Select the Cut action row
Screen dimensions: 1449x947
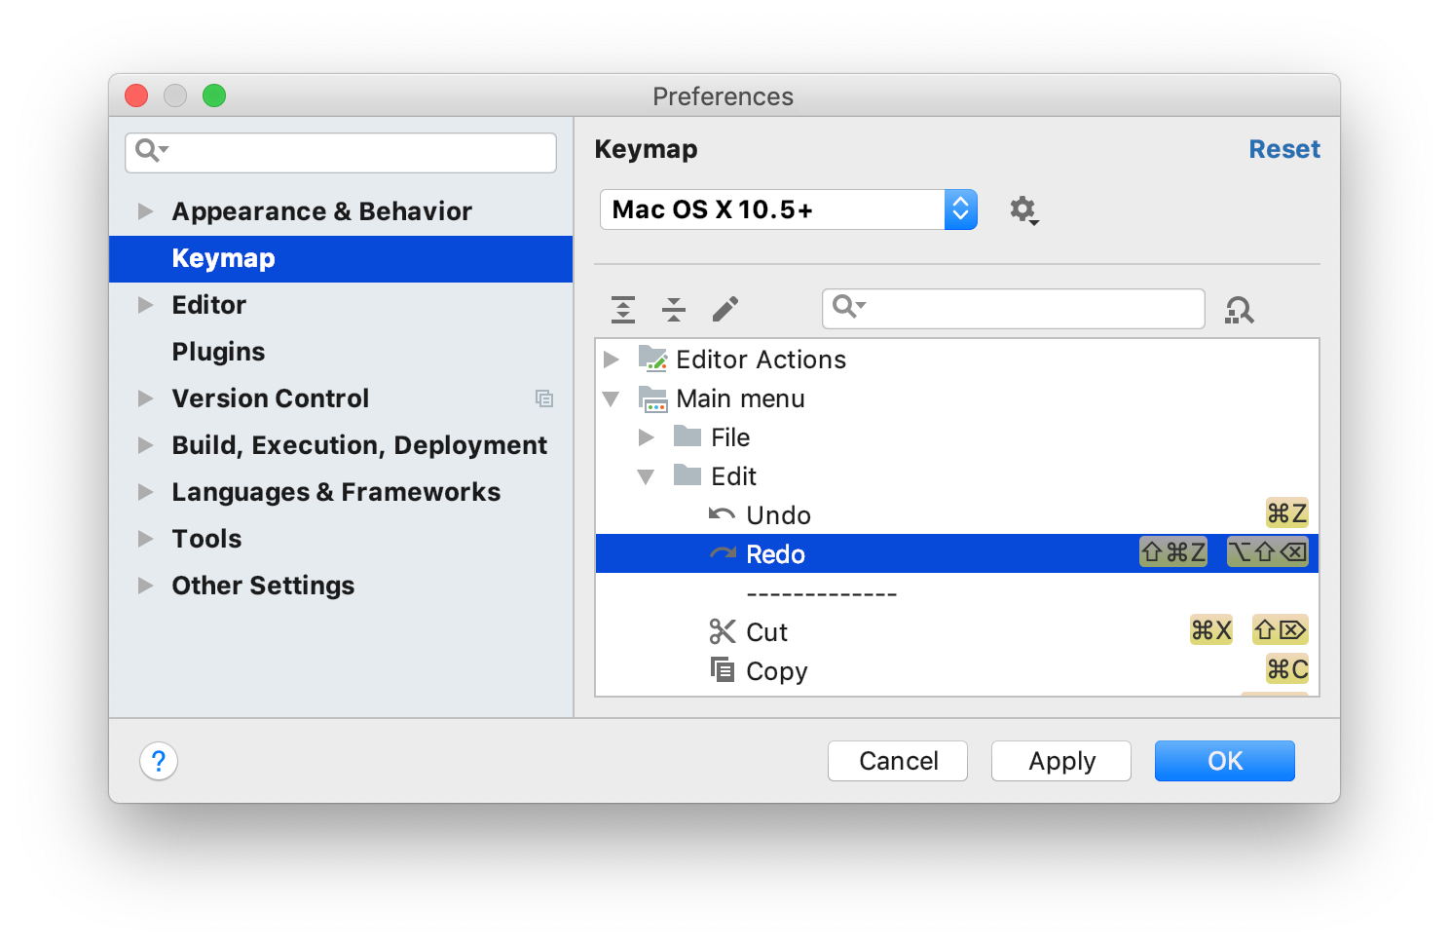(x=957, y=631)
